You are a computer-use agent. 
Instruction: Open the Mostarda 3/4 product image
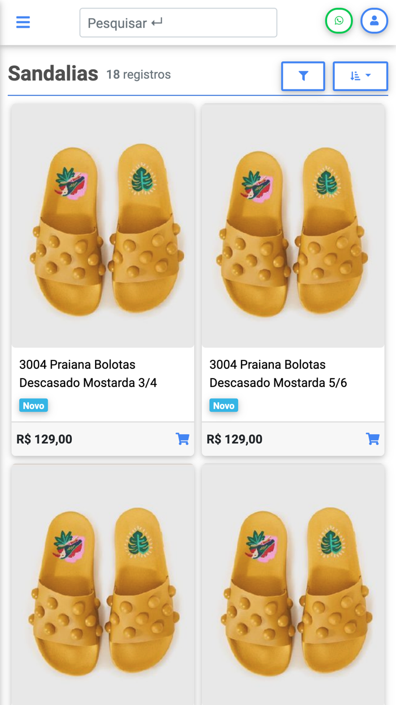[x=103, y=227]
